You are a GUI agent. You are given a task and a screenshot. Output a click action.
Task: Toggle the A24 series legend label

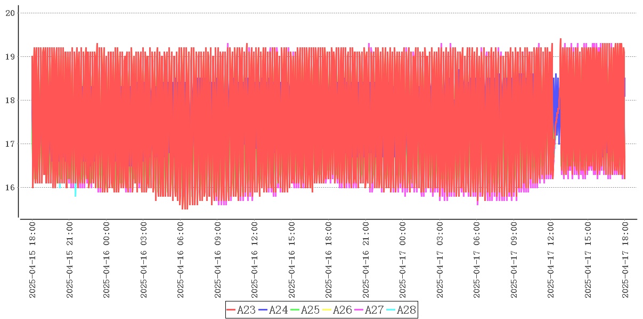pyautogui.click(x=278, y=310)
